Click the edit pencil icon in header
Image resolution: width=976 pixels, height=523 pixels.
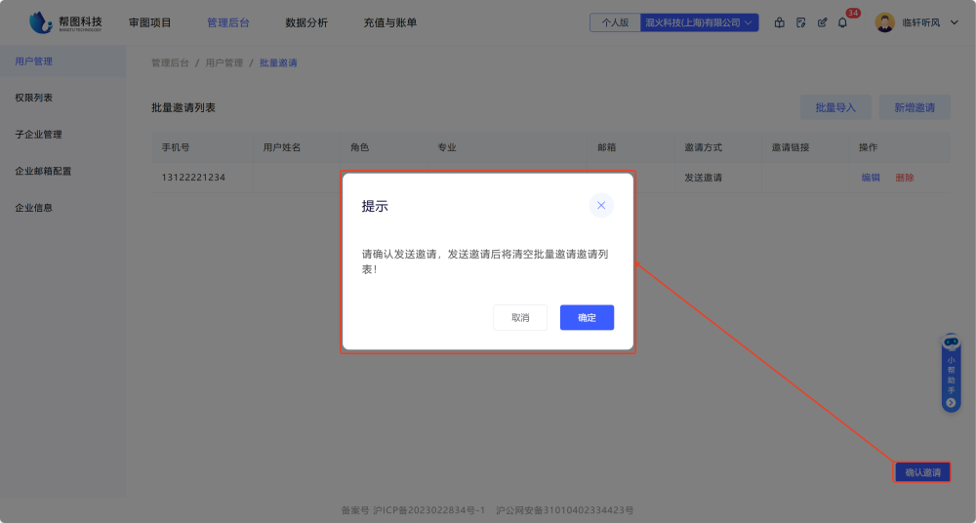[822, 22]
